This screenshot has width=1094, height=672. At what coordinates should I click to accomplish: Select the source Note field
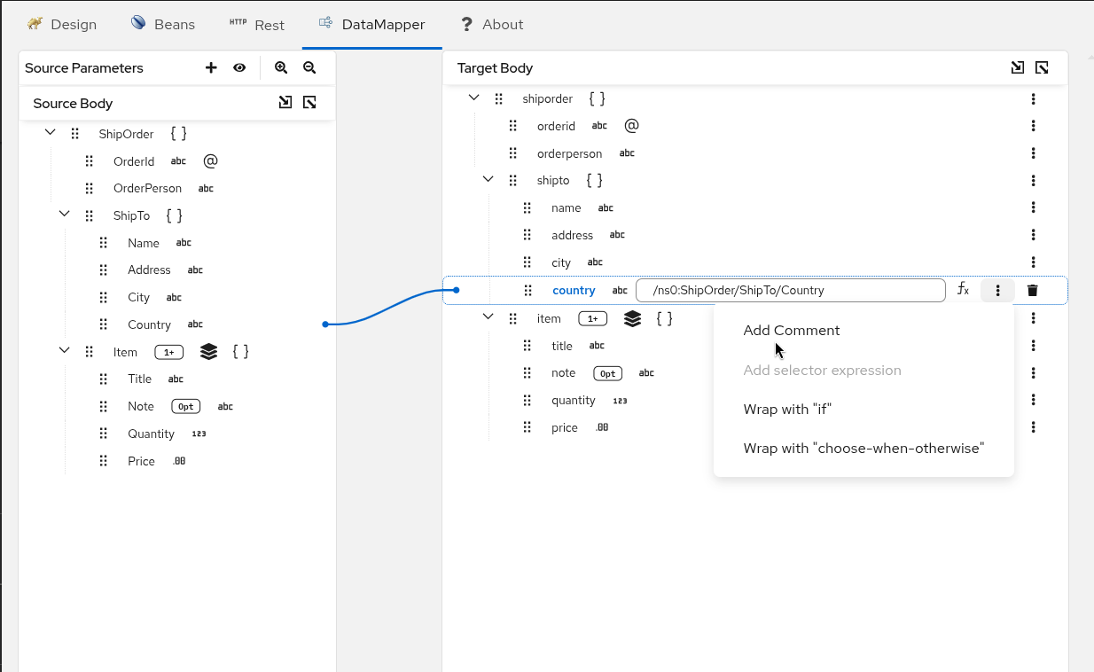coord(141,406)
